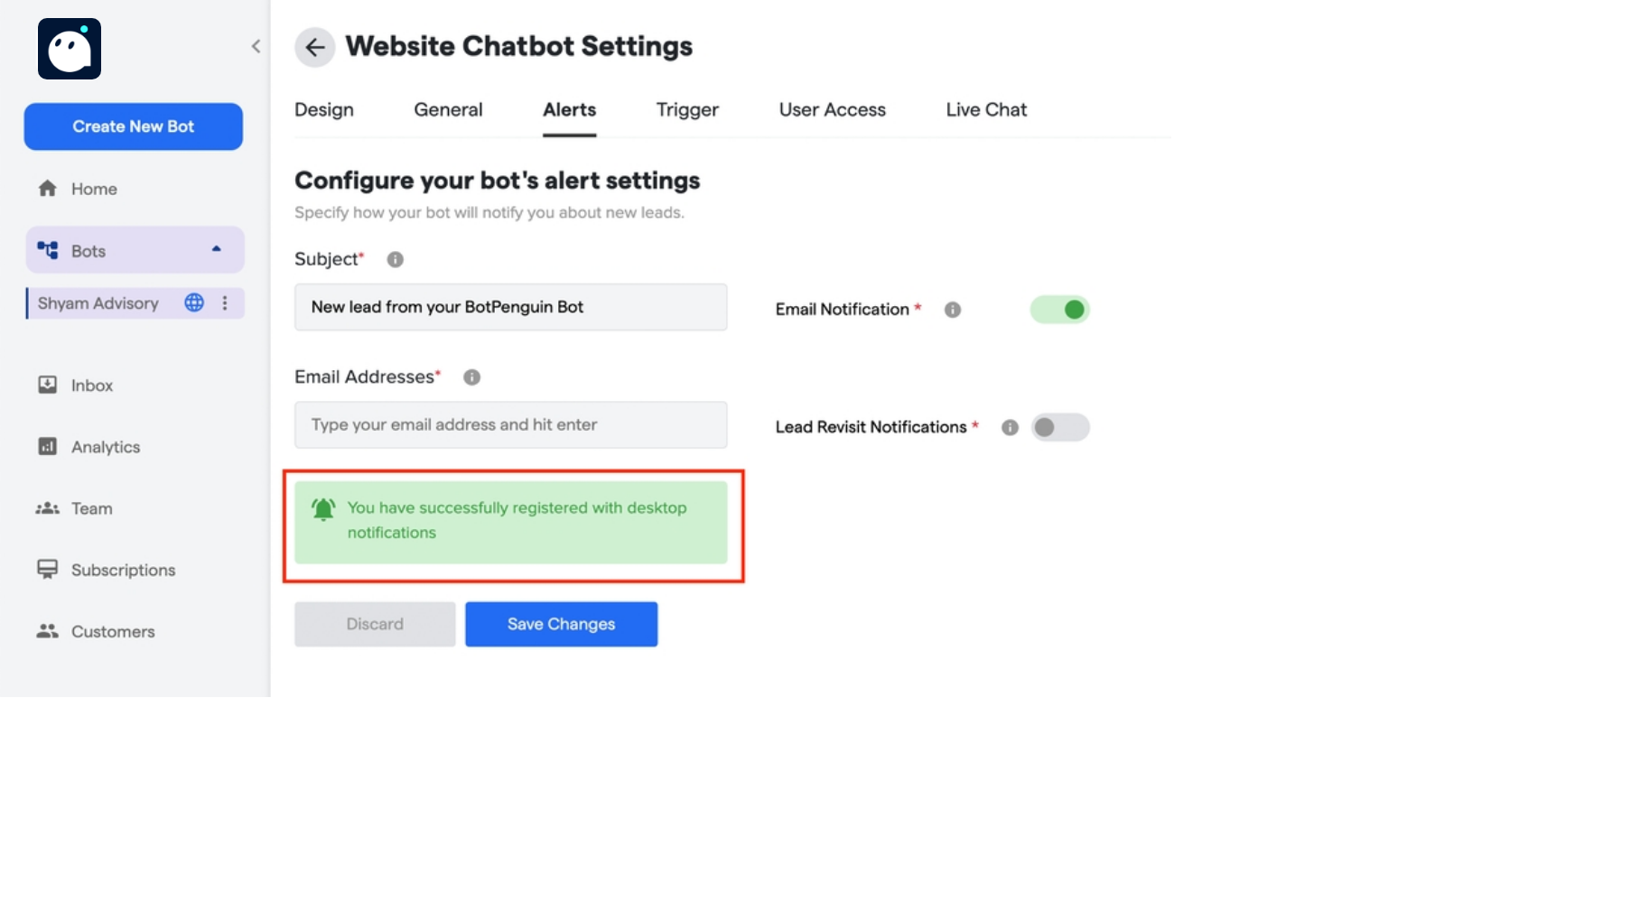This screenshot has height=921, width=1631.
Task: Open the Inbox section
Action: pos(90,385)
